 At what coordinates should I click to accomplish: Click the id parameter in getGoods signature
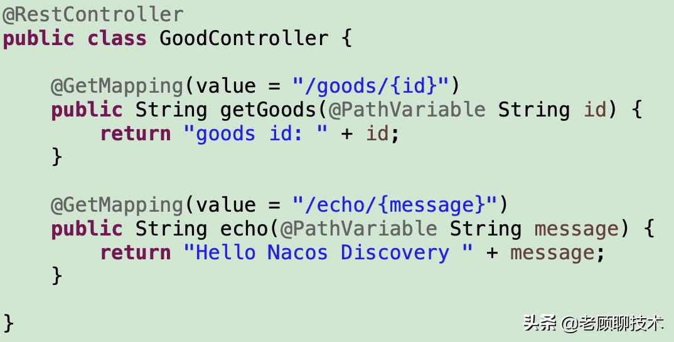coord(596,110)
